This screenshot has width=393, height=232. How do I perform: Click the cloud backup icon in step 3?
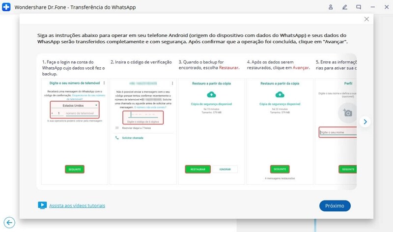pyautogui.click(x=212, y=94)
